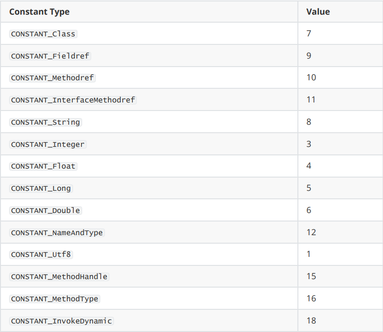Click the CONSTANT_Long code label
This screenshot has height=332, width=383.
[x=41, y=188]
